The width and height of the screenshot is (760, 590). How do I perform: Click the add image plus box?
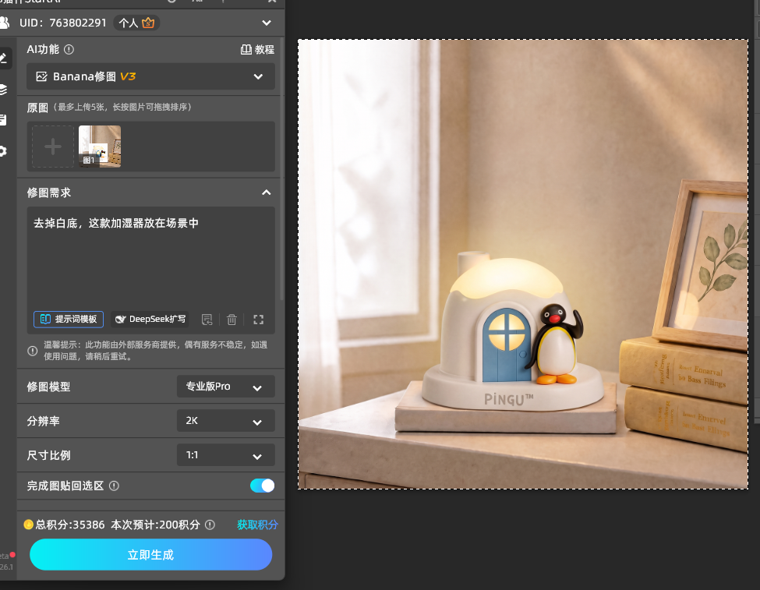53,147
